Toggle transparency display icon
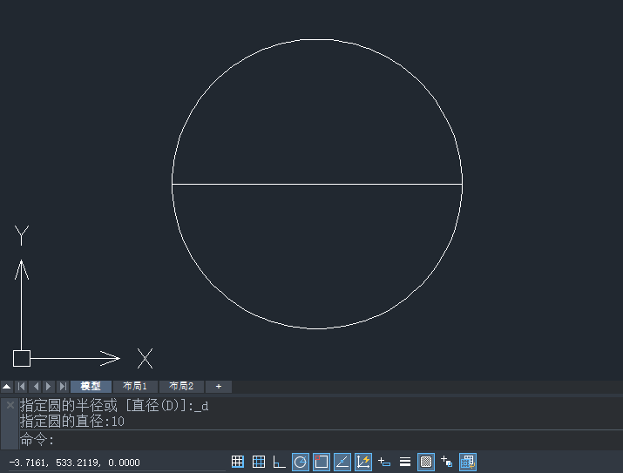 click(426, 462)
